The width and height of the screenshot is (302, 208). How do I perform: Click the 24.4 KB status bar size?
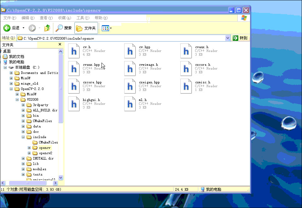(182, 189)
